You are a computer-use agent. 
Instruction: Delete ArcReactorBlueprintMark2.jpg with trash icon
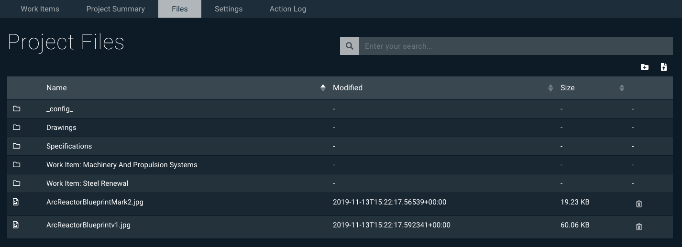(638, 204)
